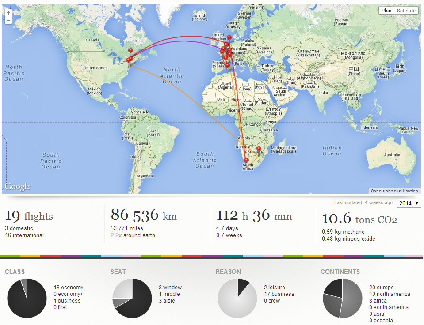Click '0.59 kg methane' text
Viewport: 424px width, 325px height.
click(x=343, y=232)
